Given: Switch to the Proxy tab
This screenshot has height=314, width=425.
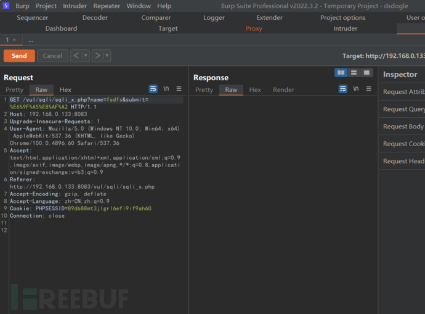Looking at the screenshot, I should pyautogui.click(x=254, y=28).
